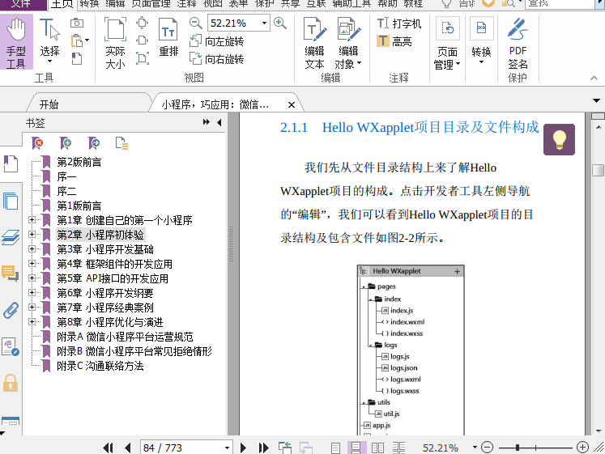Go to bookmark 附录C 沟通联络方法
Screen dimensions: 605x454
(100, 366)
